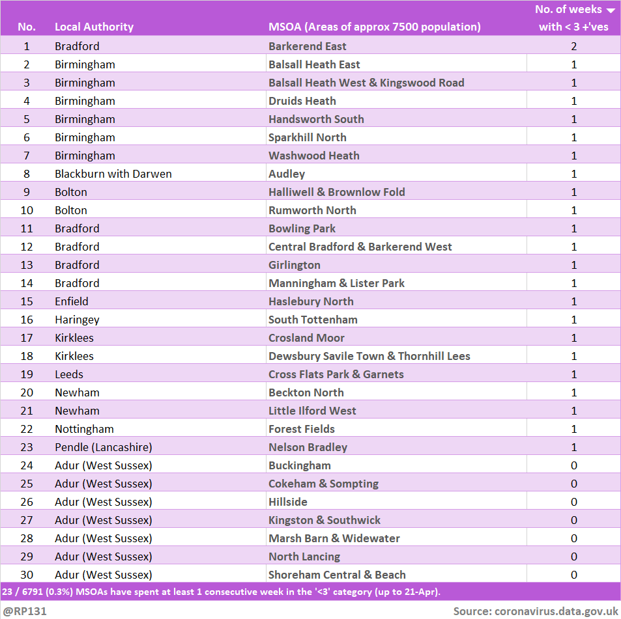Viewport: 621px width, 619px height.
Task: Click the weeks value 2 for Barkerend East
Action: click(573, 46)
